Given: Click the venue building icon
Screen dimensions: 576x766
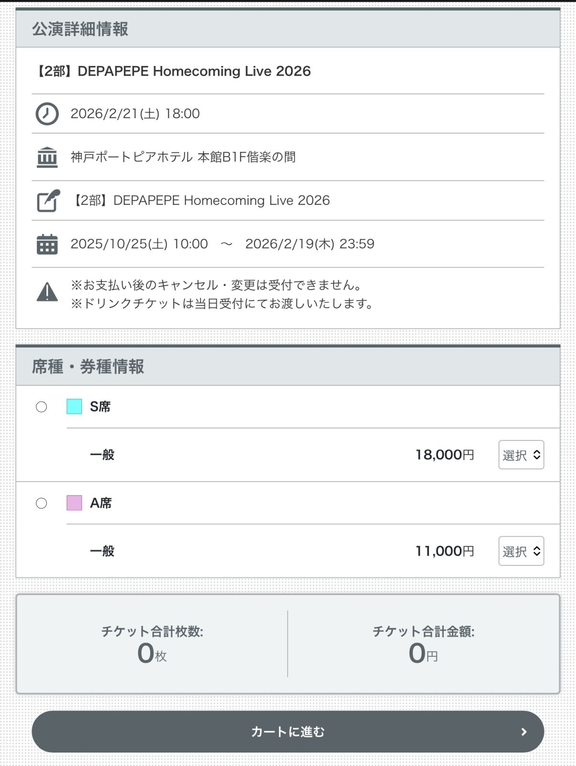Looking at the screenshot, I should pyautogui.click(x=47, y=158).
